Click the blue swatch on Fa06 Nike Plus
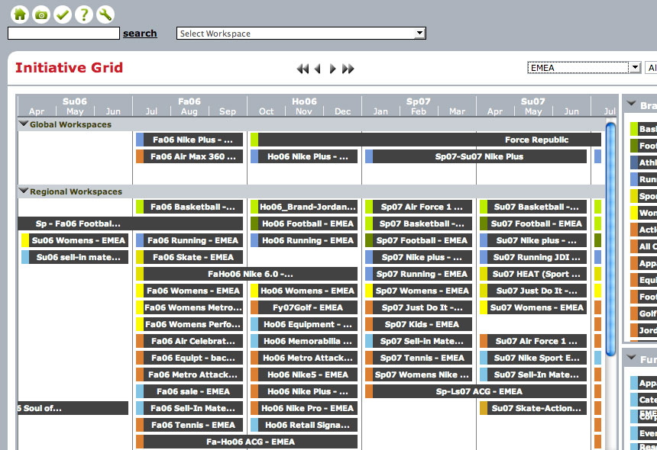Screen dimensions: 657x450 [140, 140]
